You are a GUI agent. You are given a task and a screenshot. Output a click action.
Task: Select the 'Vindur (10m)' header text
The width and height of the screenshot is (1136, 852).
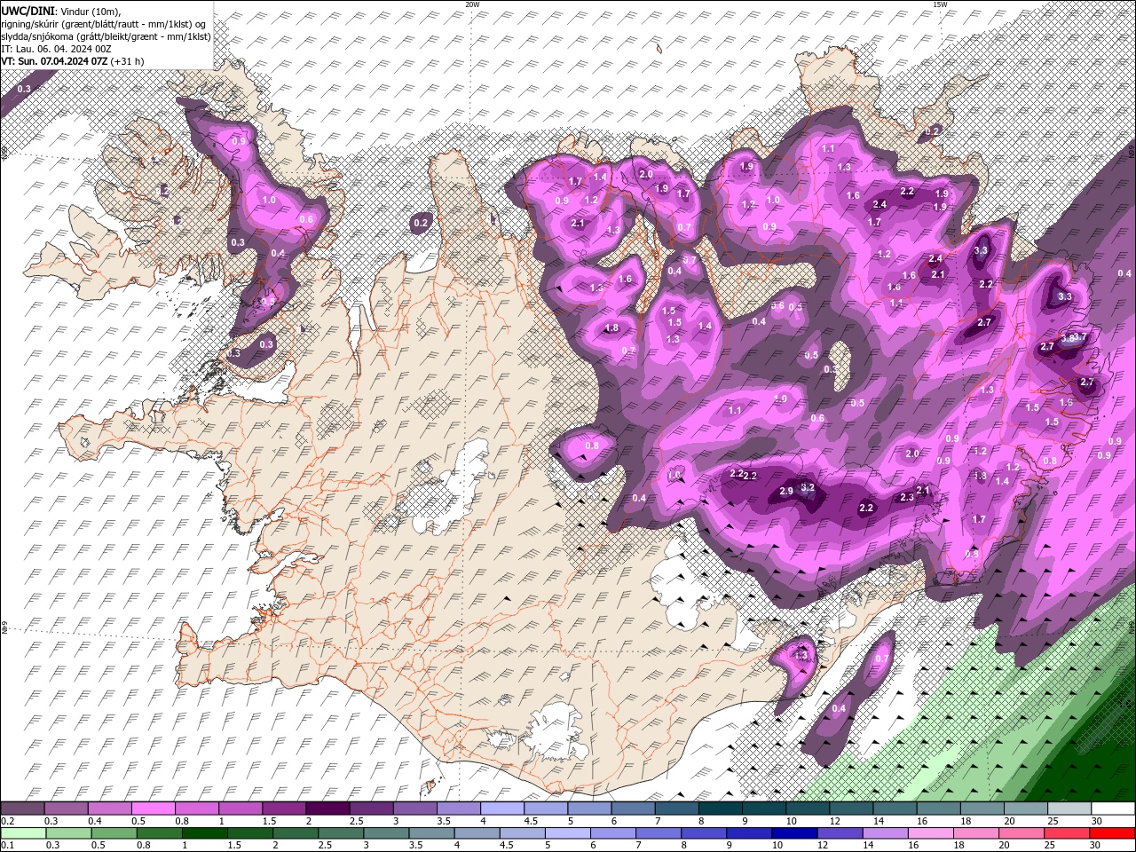tap(91, 11)
